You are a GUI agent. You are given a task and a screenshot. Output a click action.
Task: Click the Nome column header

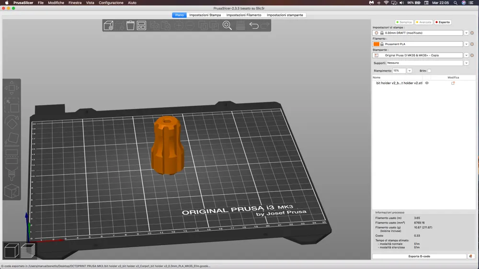coord(376,78)
